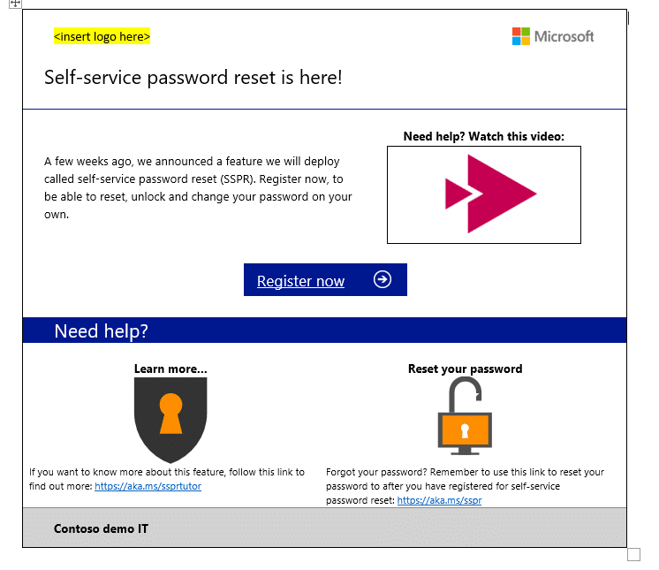Click the Self-service password reset heading
Screen dimensions: 659x570
point(193,78)
